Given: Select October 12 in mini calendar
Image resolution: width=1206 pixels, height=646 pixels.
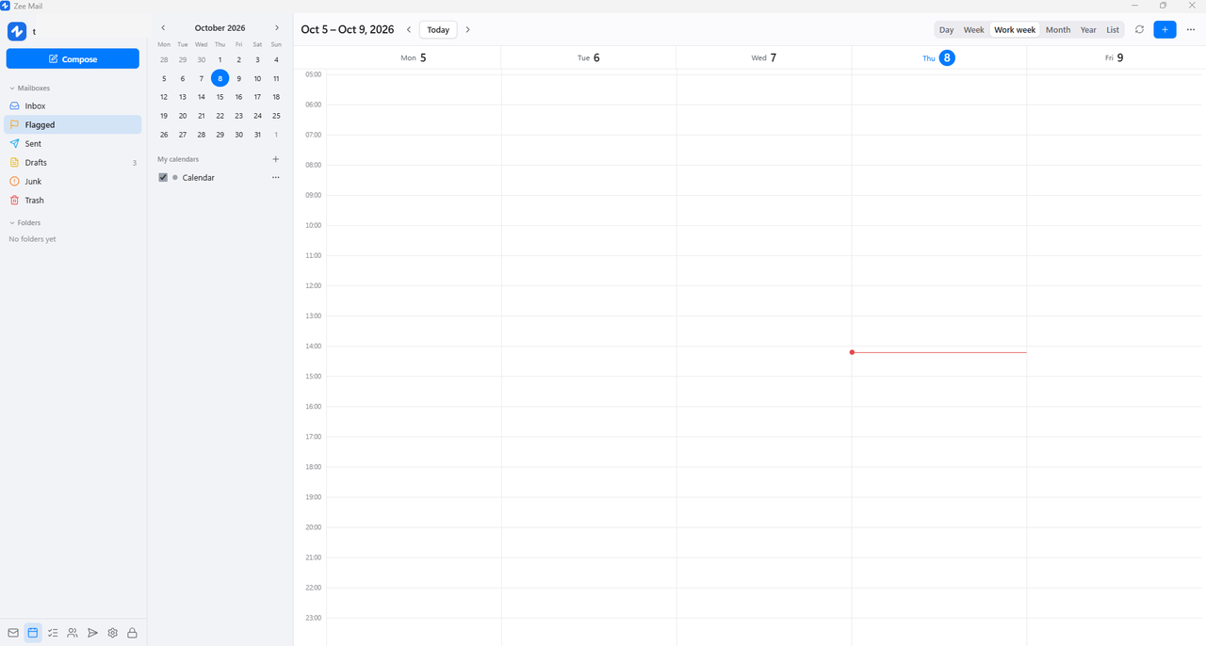Looking at the screenshot, I should tap(164, 97).
